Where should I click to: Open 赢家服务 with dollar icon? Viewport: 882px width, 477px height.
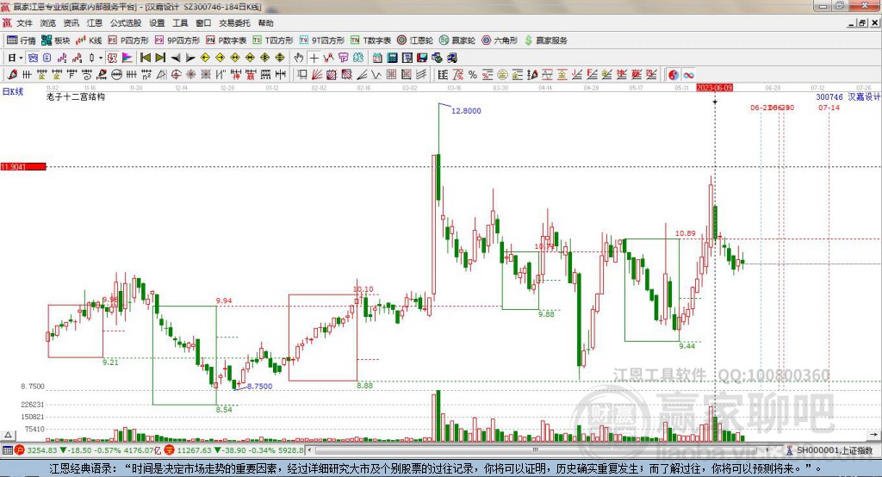tap(545, 40)
